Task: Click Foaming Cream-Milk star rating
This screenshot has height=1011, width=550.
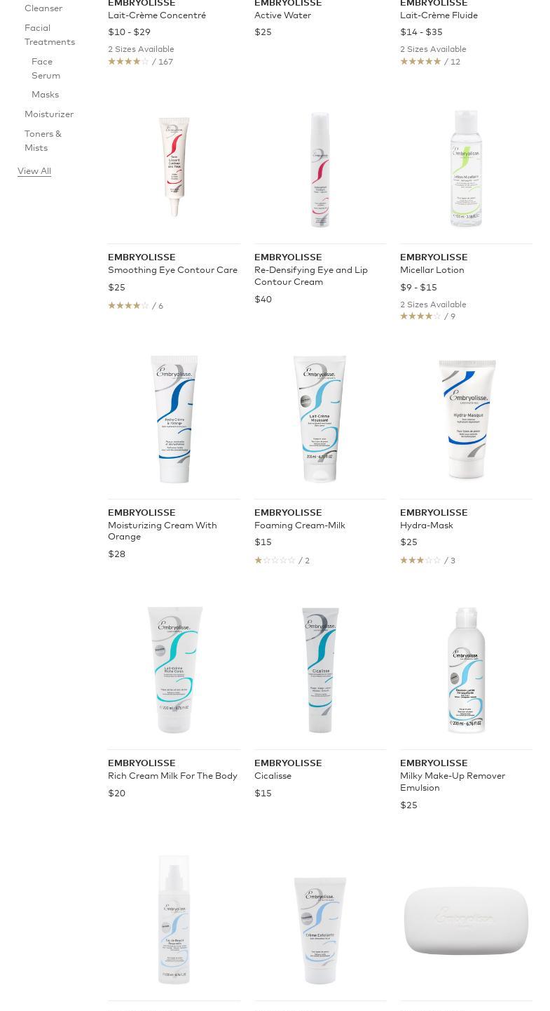Action: click(x=282, y=560)
